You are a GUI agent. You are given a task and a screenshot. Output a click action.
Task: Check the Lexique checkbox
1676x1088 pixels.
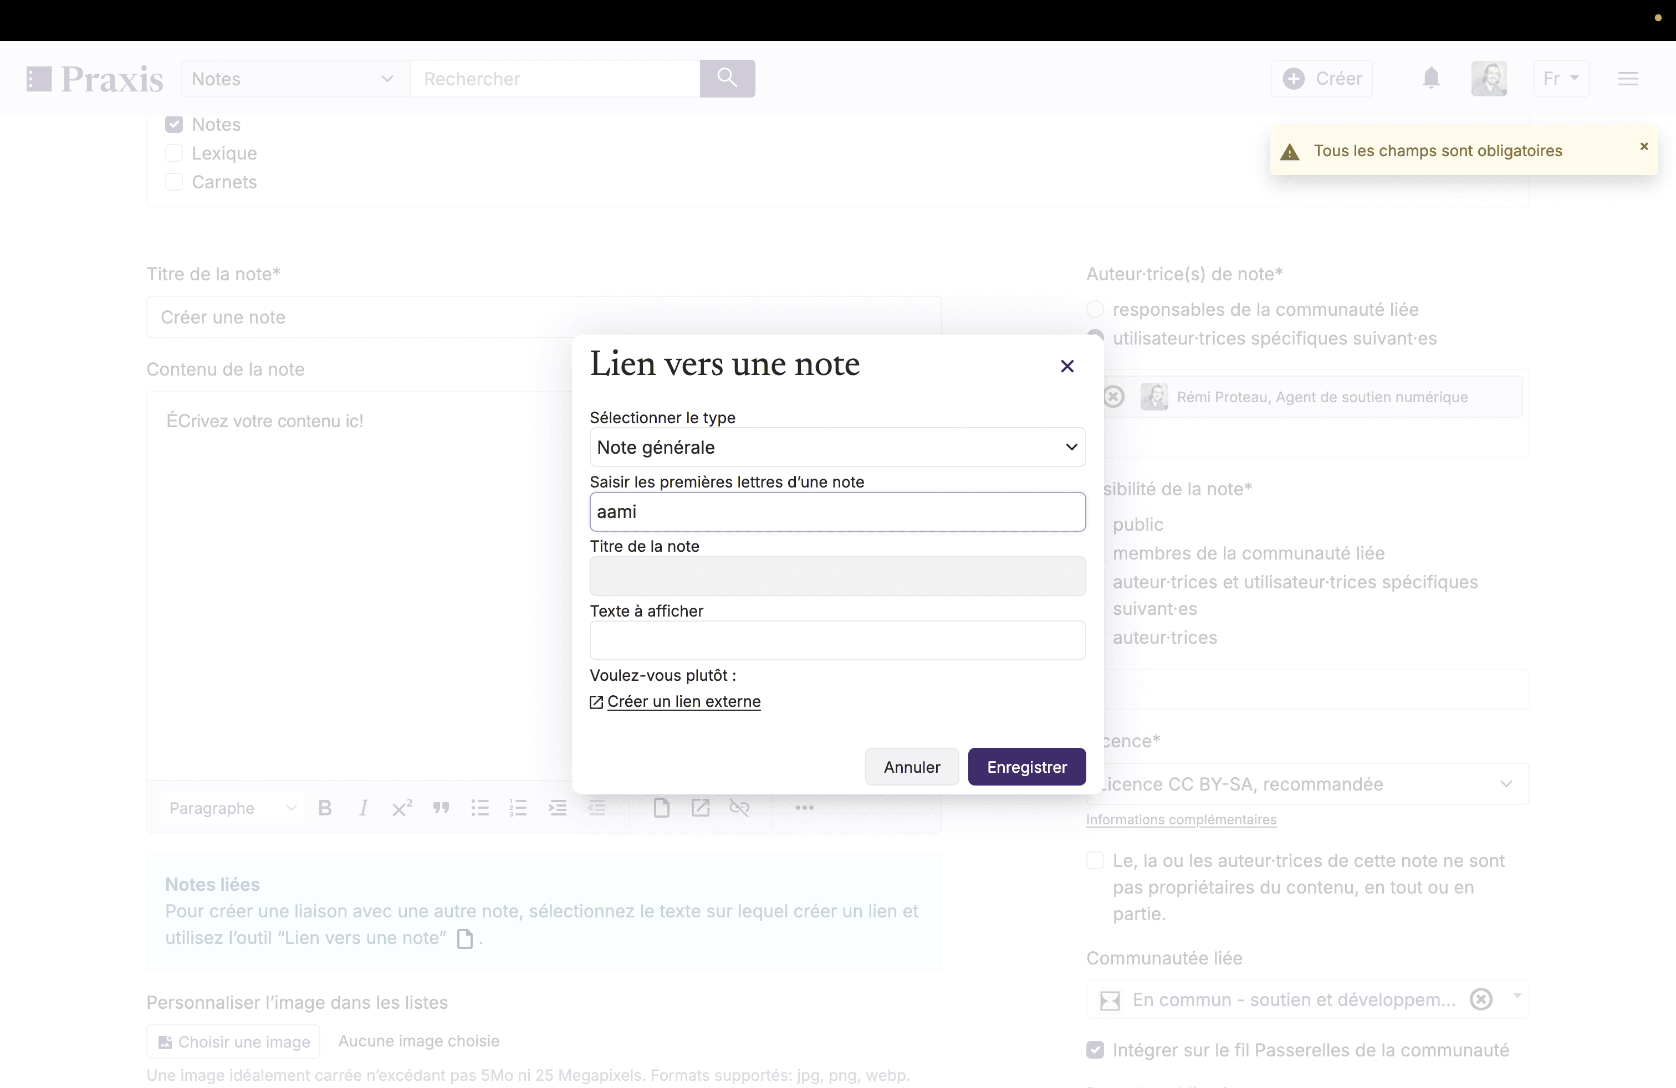click(x=174, y=153)
